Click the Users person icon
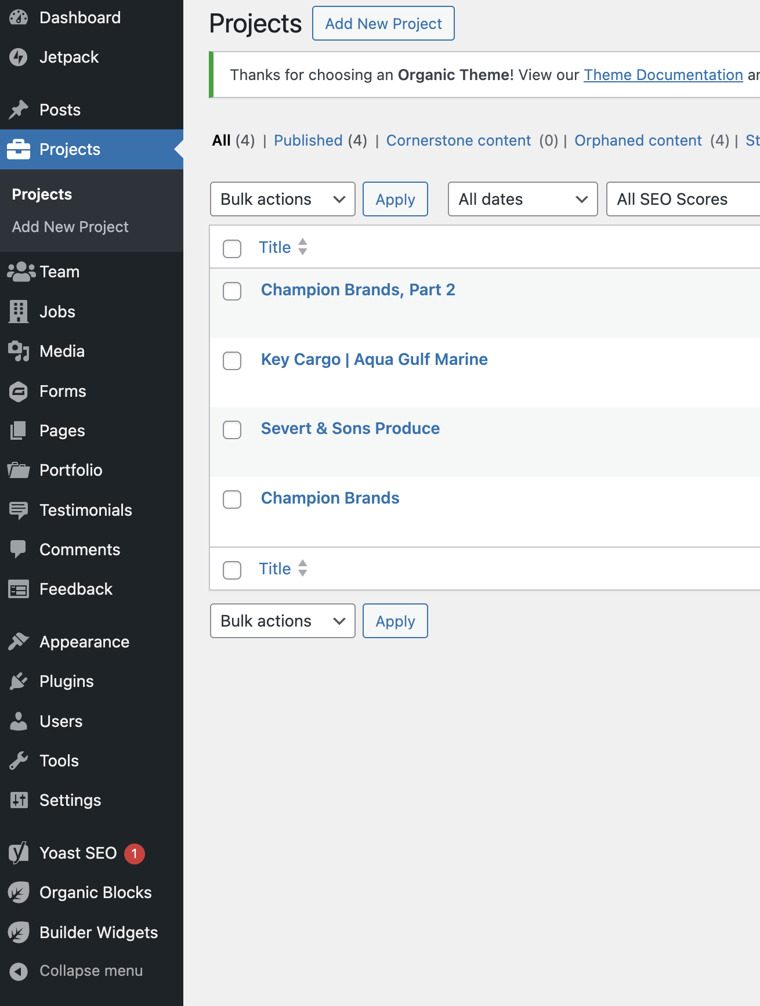 pyautogui.click(x=19, y=721)
